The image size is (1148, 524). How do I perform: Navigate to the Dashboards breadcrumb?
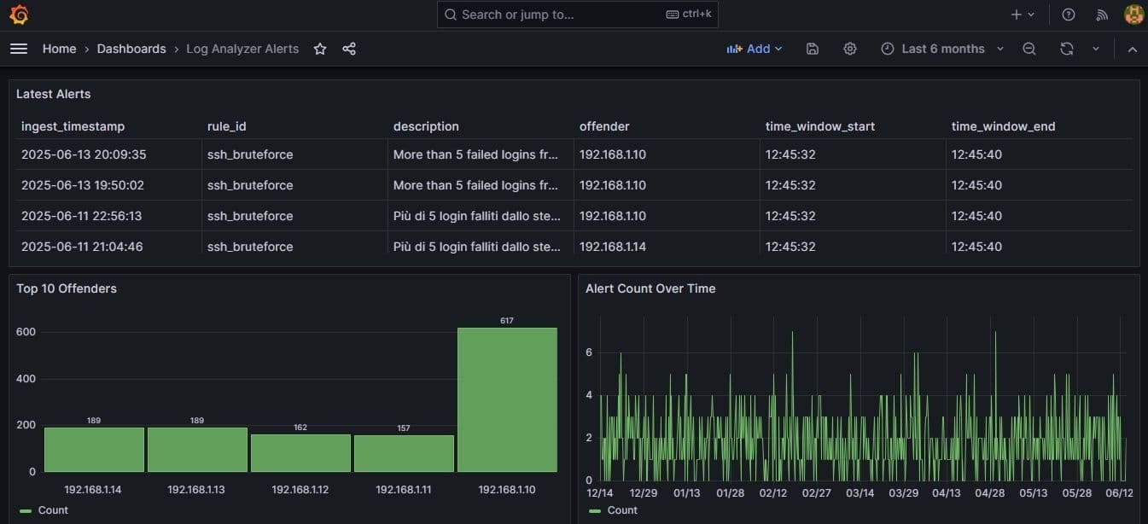pos(131,49)
